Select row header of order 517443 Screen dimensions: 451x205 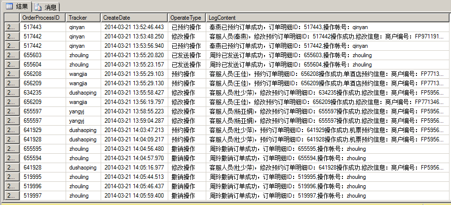click(12, 27)
